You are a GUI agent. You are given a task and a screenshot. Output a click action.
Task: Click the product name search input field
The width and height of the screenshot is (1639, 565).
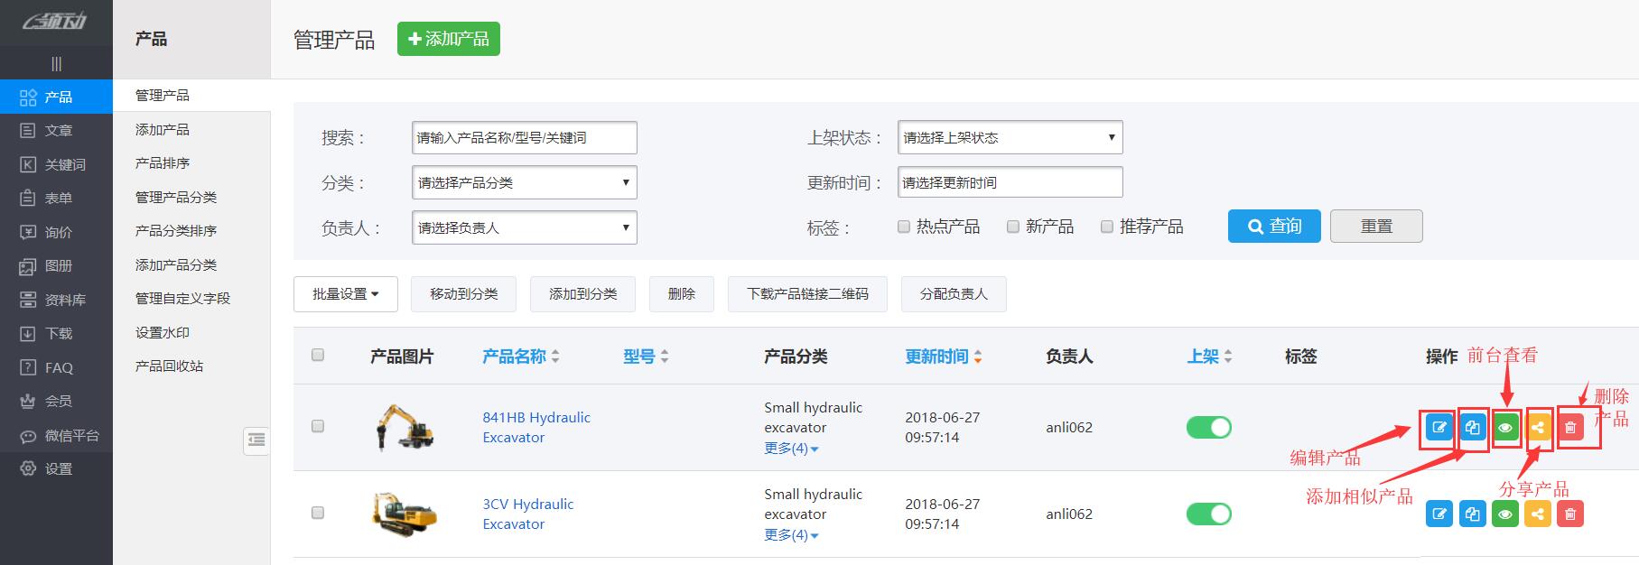click(x=524, y=138)
